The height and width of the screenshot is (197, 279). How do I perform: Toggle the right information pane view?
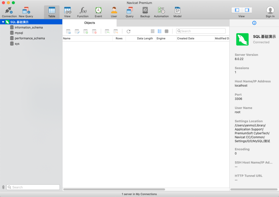(247, 10)
